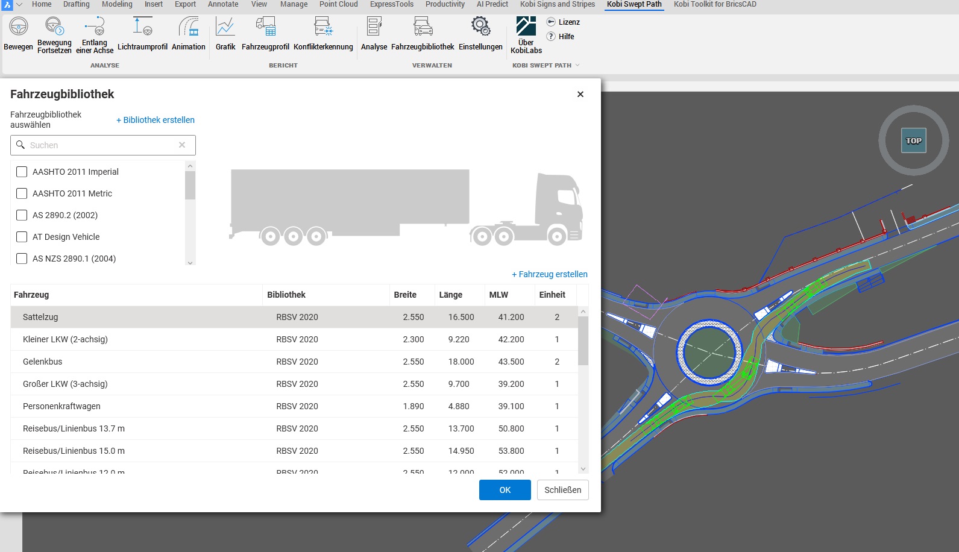959x552 pixels.
Task: Click the search magnifier icon
Action: (20, 145)
